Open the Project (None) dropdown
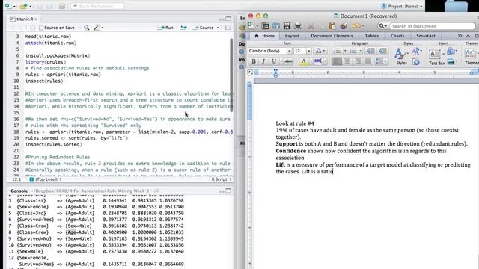 402,6
